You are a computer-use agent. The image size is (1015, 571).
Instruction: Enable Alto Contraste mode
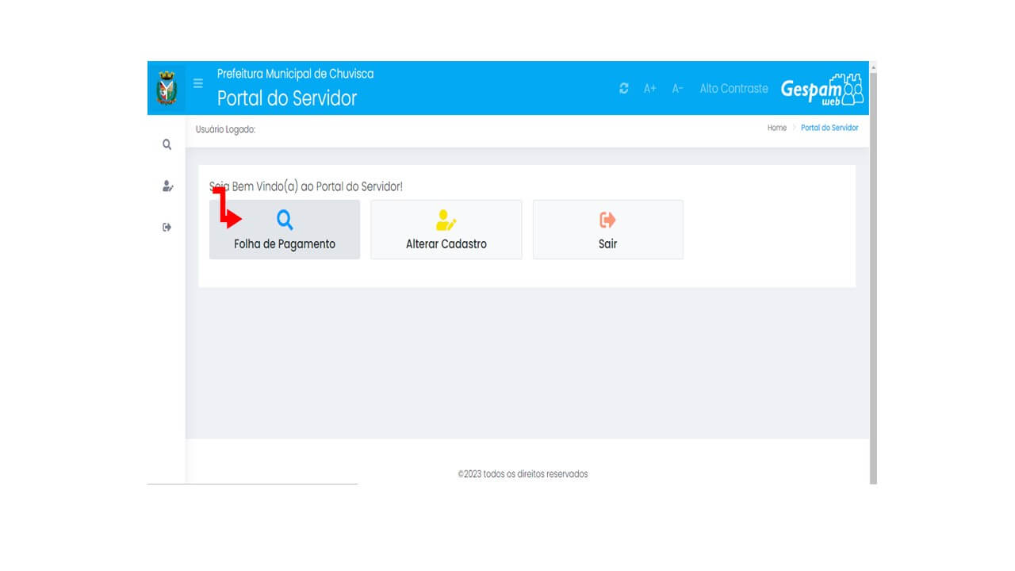point(733,89)
